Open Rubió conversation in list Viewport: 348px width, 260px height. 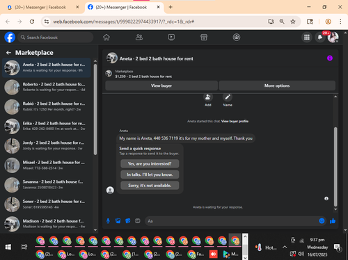[47, 106]
